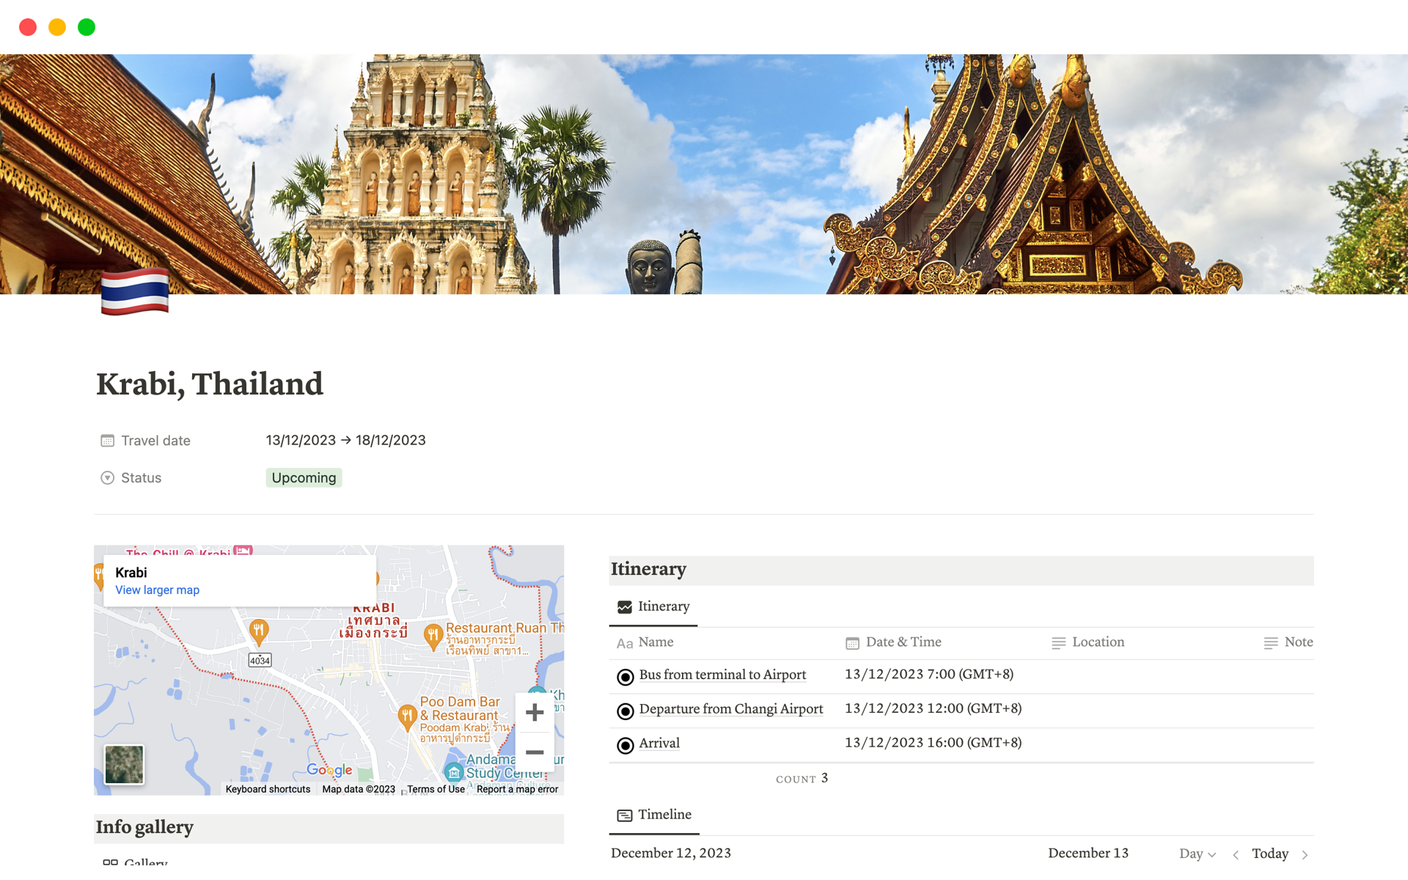Viewport: 1408px width, 880px height.
Task: Click the Andaman Study Center map marker
Action: coord(454,772)
